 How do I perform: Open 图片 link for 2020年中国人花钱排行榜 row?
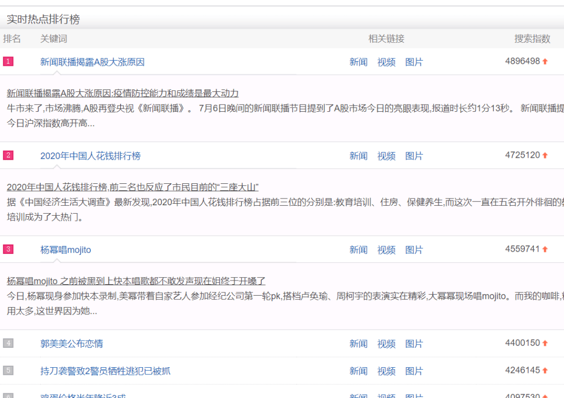click(x=414, y=156)
